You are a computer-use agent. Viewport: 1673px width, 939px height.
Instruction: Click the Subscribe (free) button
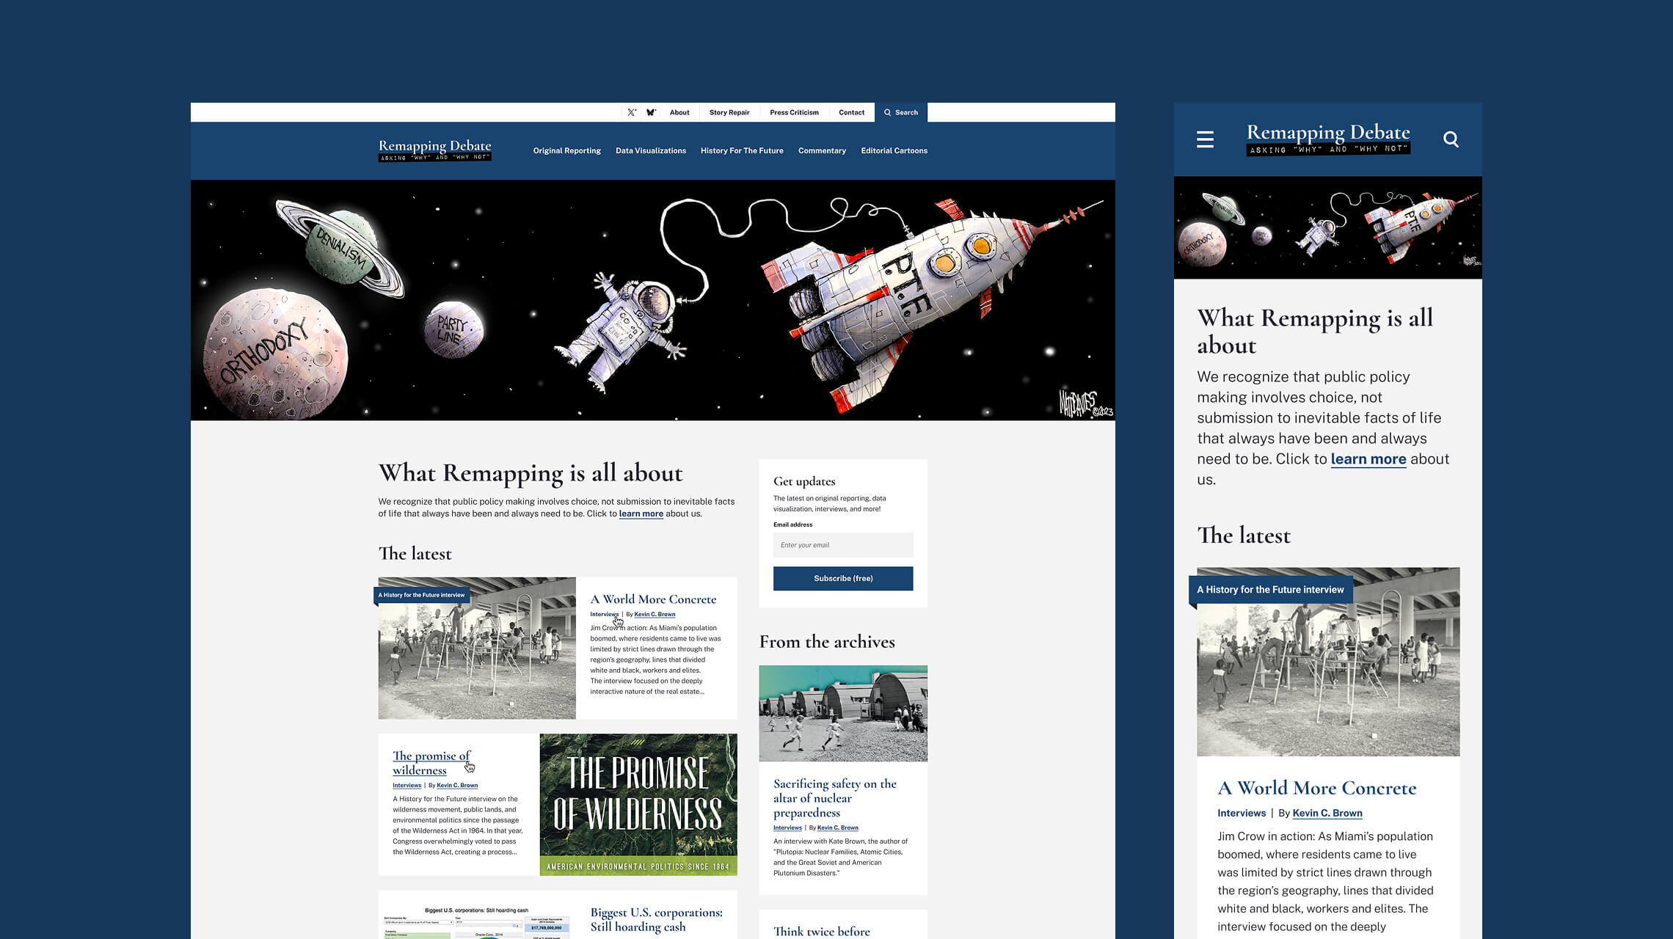pyautogui.click(x=842, y=578)
